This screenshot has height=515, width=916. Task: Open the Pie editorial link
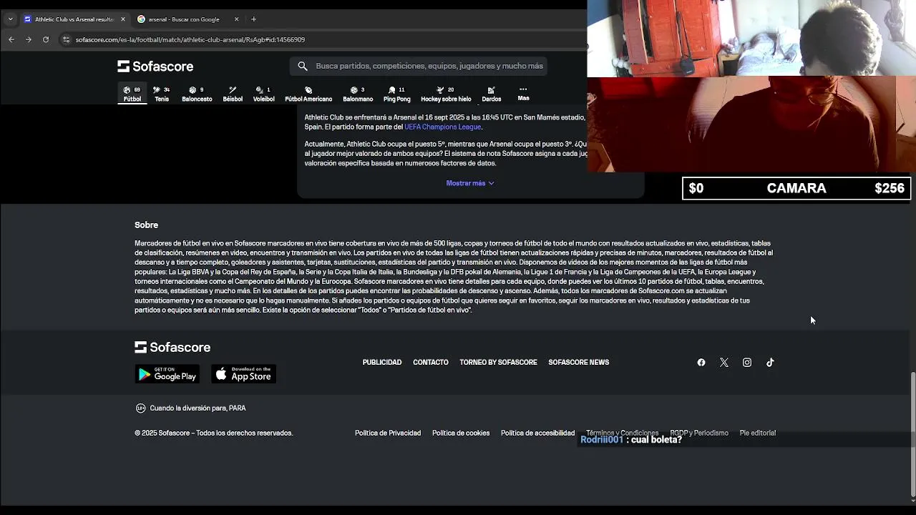click(x=758, y=433)
